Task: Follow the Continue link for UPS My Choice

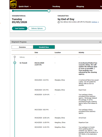Action: click(94, 22)
